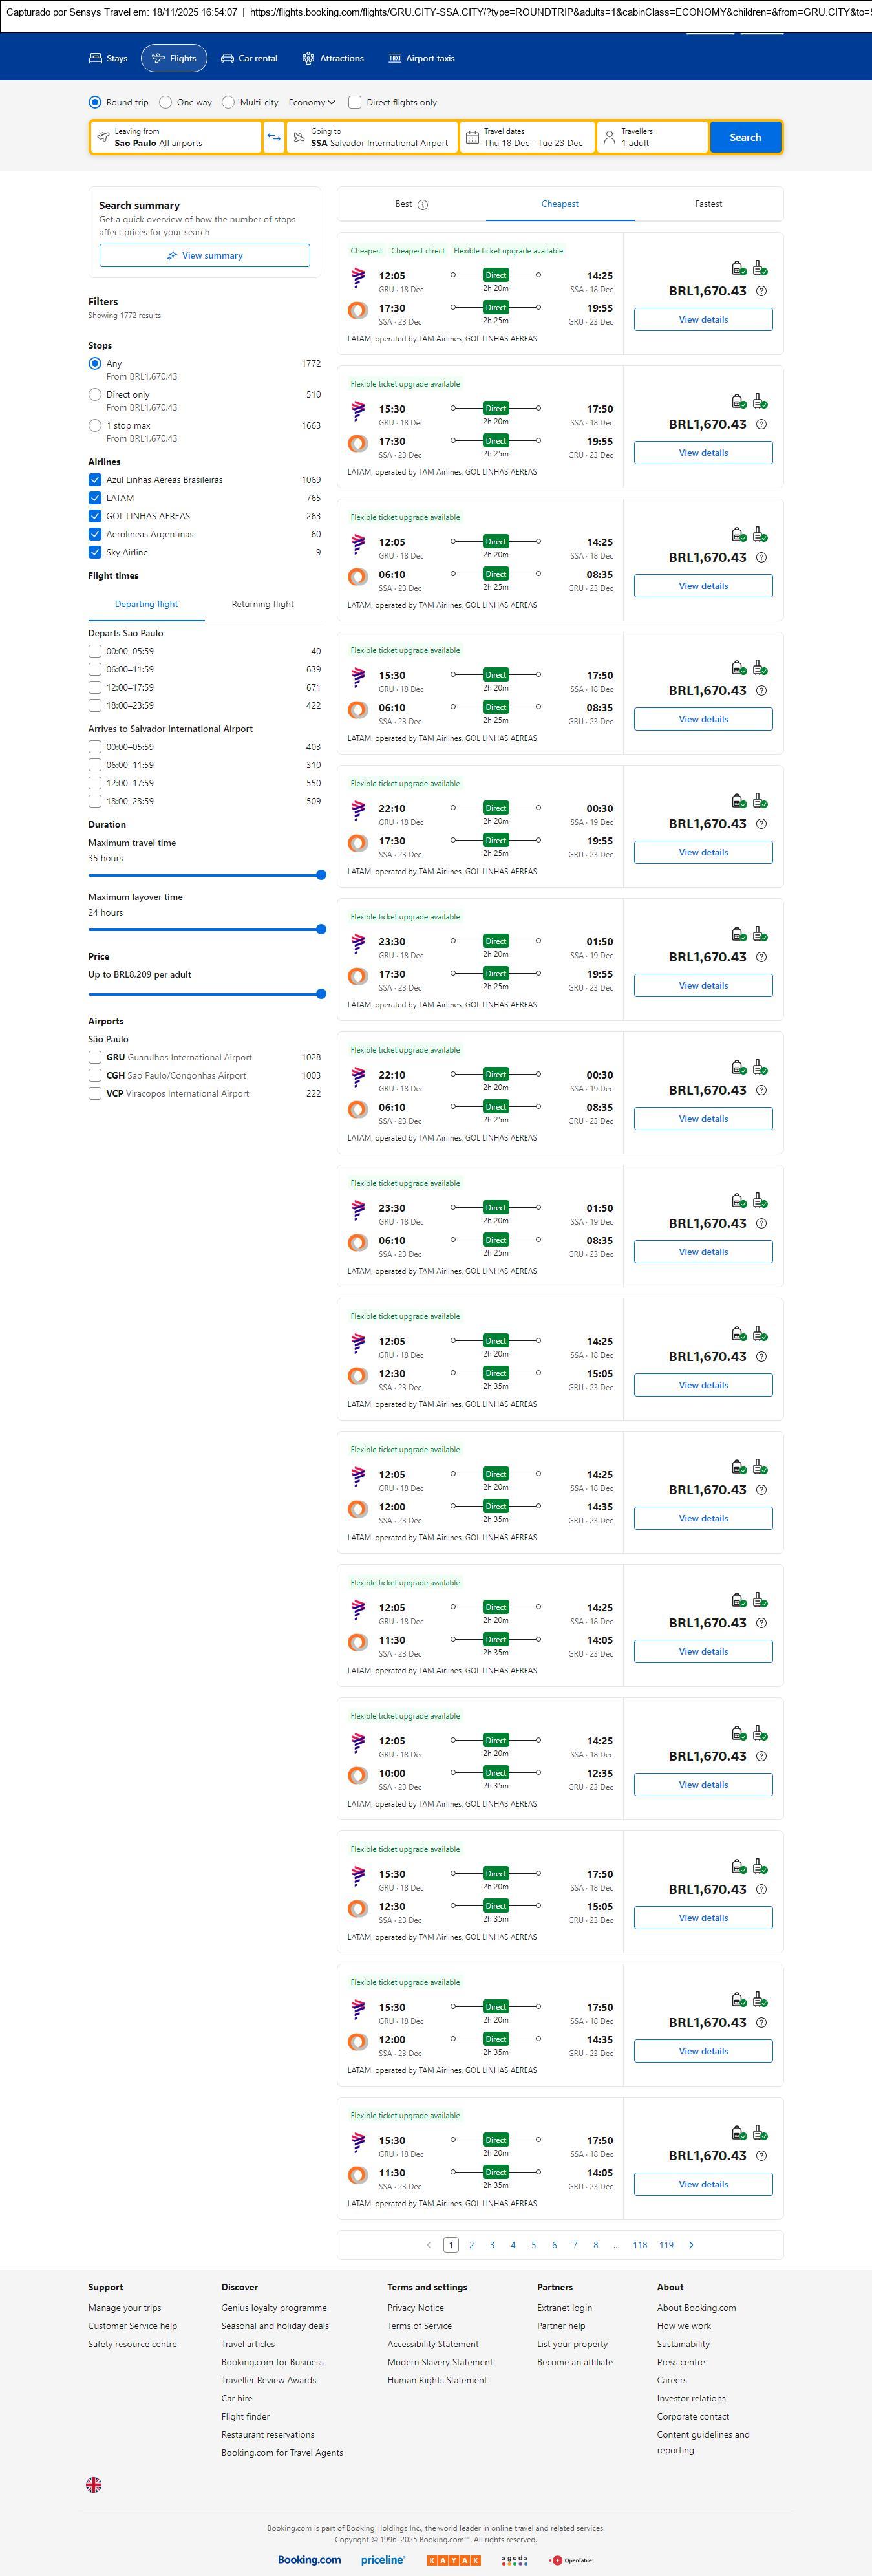Click the Maximum travel time slider handle
872x2576 pixels.
(321, 875)
